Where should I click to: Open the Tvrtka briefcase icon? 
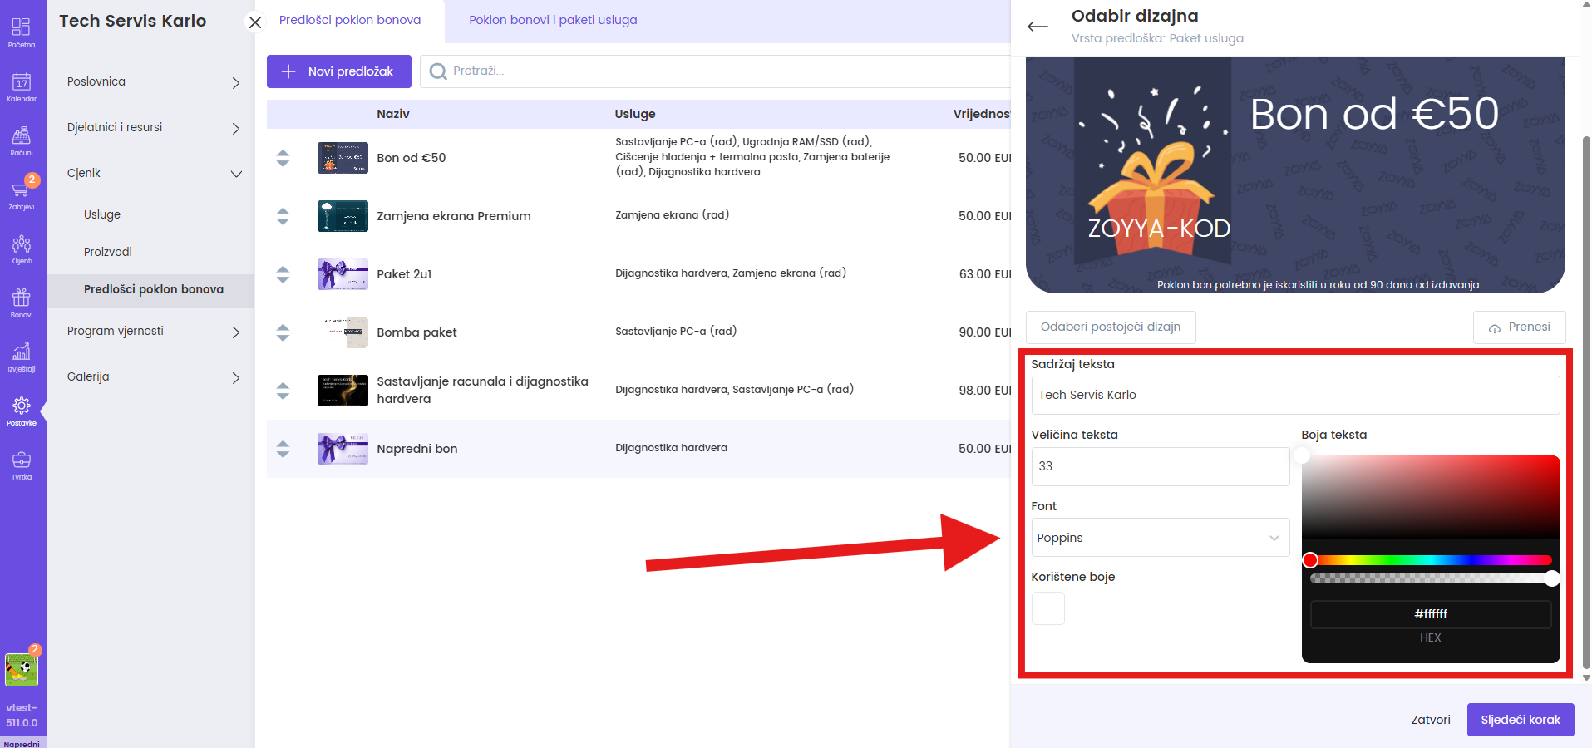pos(22,465)
